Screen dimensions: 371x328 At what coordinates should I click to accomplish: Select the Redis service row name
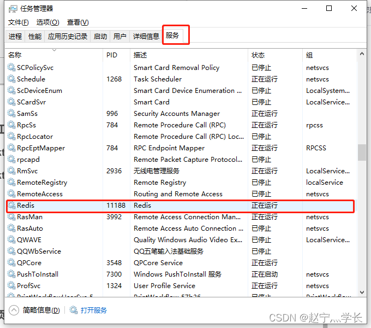26,205
